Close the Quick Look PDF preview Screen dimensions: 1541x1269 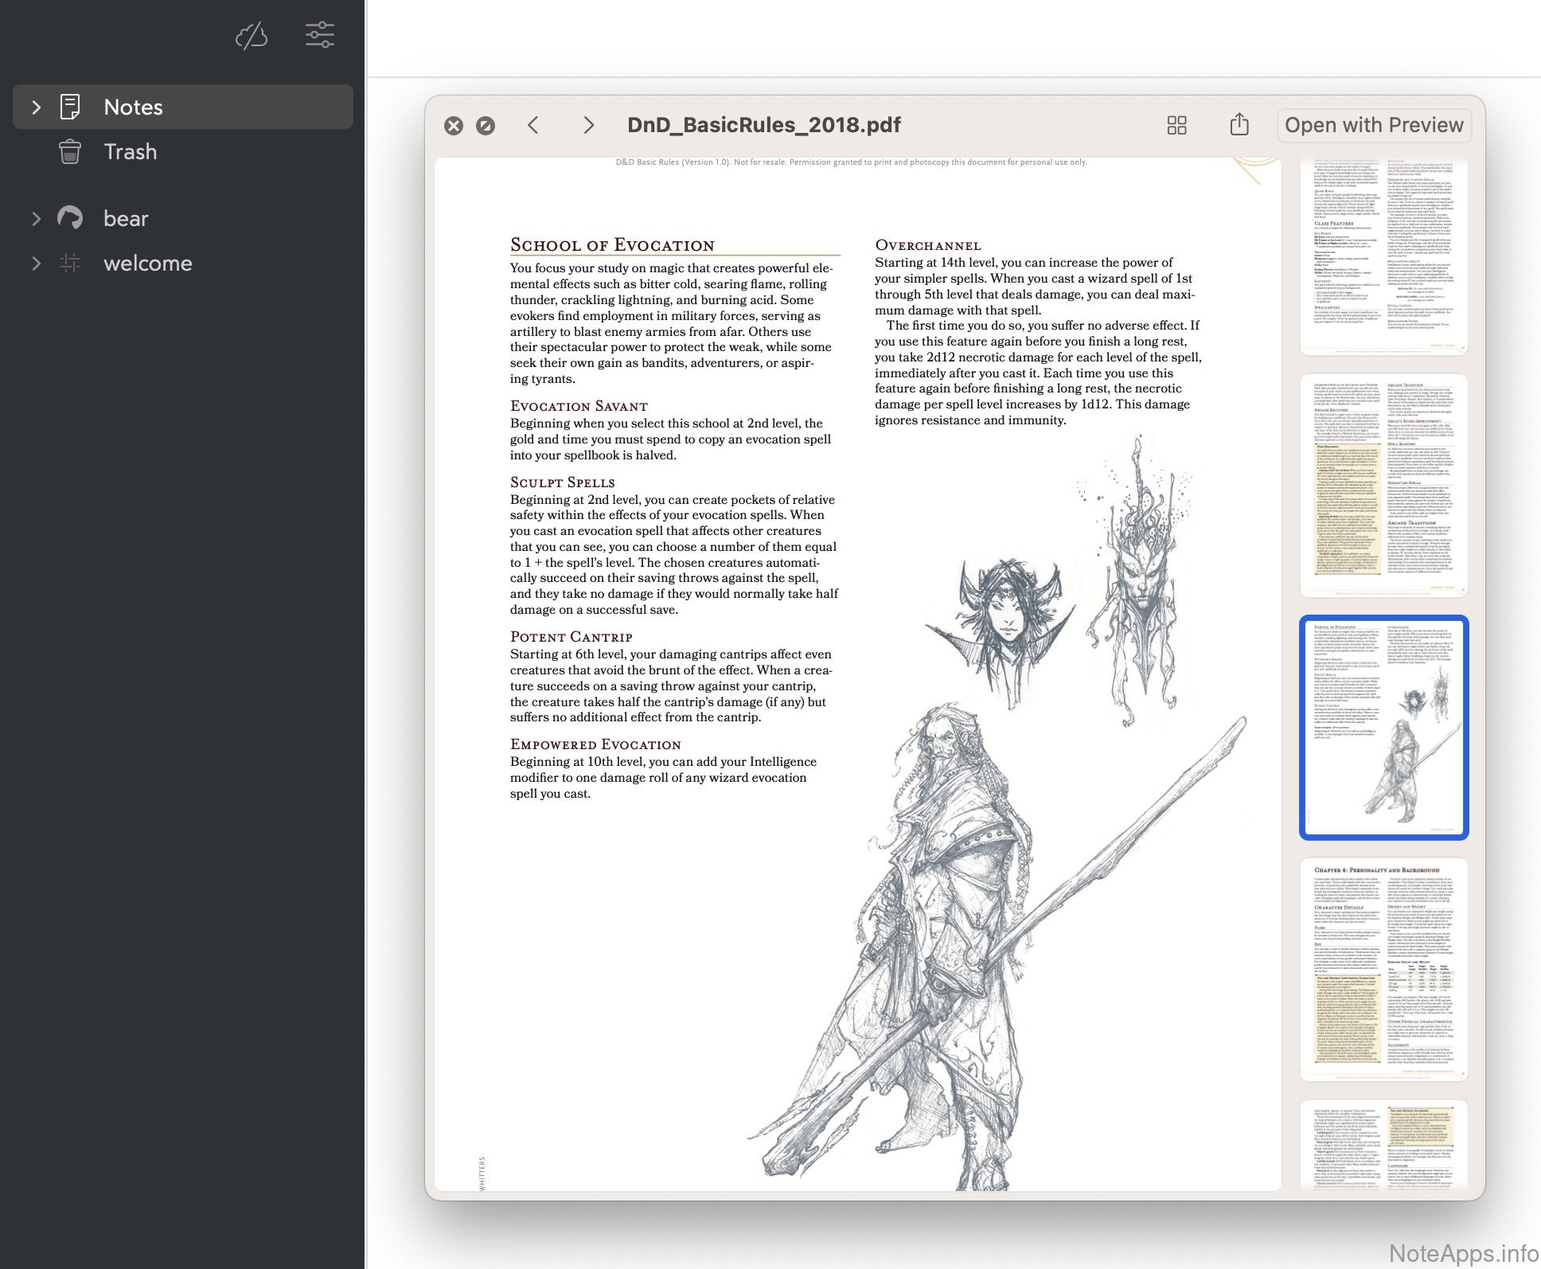pyautogui.click(x=454, y=126)
